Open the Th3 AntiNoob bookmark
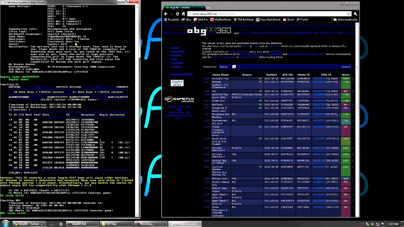Viewport: 404px width, 227px height. click(243, 20)
